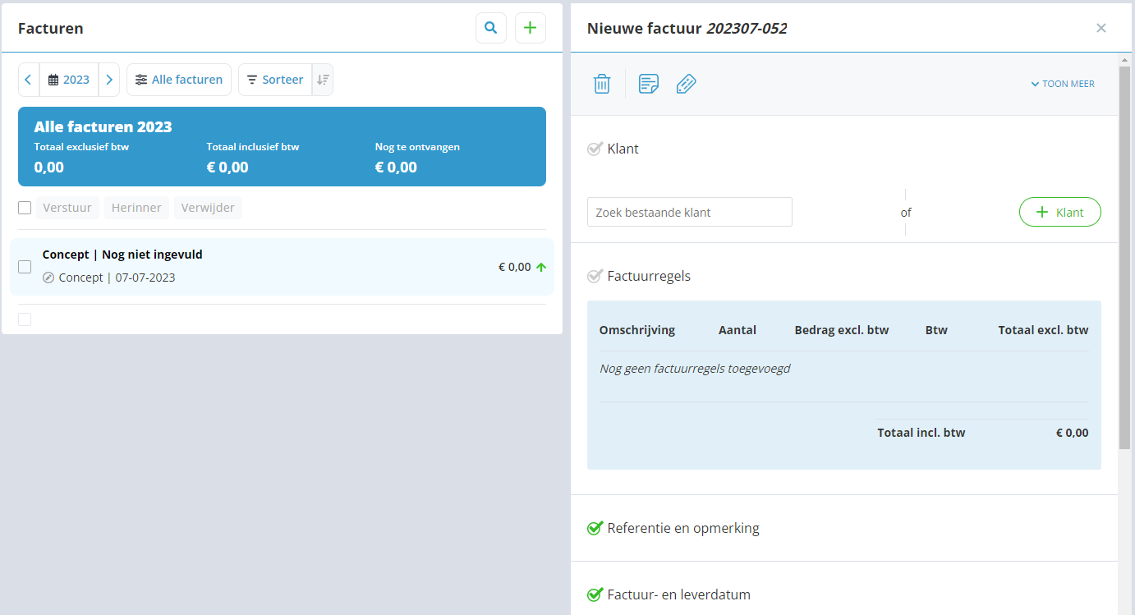Expand options with Toon meer
This screenshot has height=615, width=1135.
click(x=1063, y=84)
